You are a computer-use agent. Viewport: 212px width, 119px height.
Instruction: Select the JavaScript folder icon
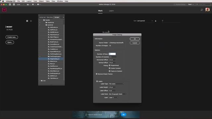[46, 25]
